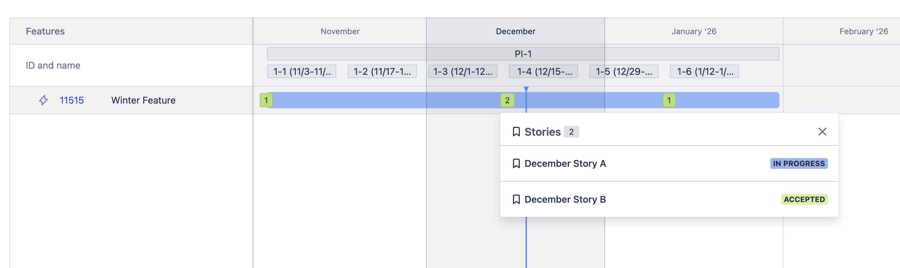Open December Story B
The image size is (900, 268).
[565, 199]
